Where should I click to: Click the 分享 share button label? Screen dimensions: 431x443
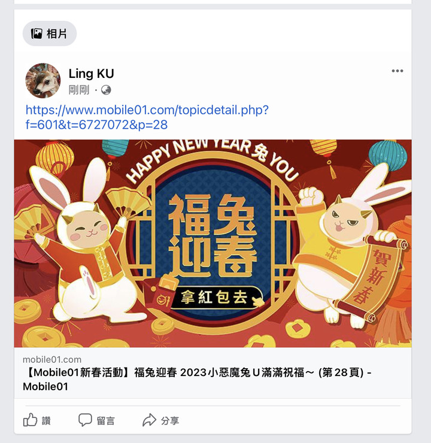[x=170, y=421]
